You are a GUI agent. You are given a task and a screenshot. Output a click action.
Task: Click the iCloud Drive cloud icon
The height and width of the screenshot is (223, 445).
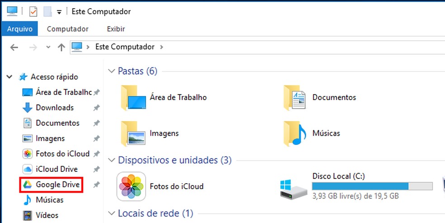point(28,169)
